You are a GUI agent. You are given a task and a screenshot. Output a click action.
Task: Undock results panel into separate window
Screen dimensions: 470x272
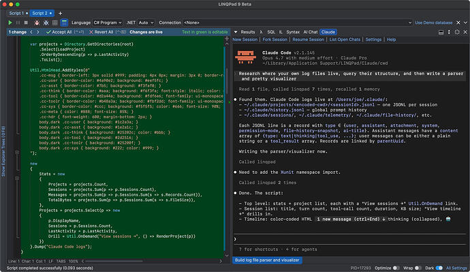457,32
